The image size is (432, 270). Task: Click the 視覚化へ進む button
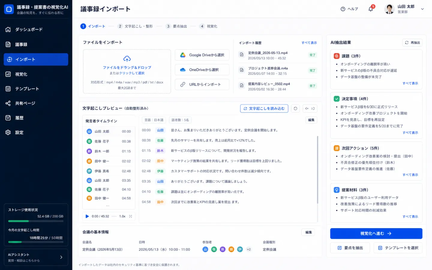tap(376, 233)
